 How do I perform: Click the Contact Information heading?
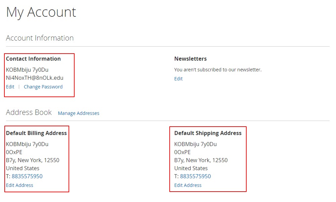[x=33, y=59]
